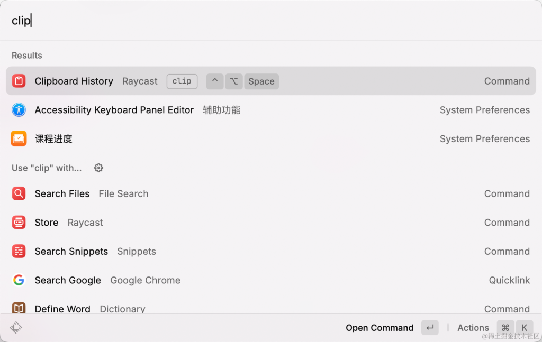This screenshot has width=542, height=342.
Task: Click "Raycast" subtitle next to Clipboard History
Action: click(140, 81)
